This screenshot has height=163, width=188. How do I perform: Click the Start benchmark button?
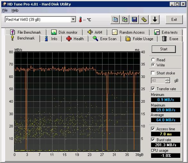point(164,49)
